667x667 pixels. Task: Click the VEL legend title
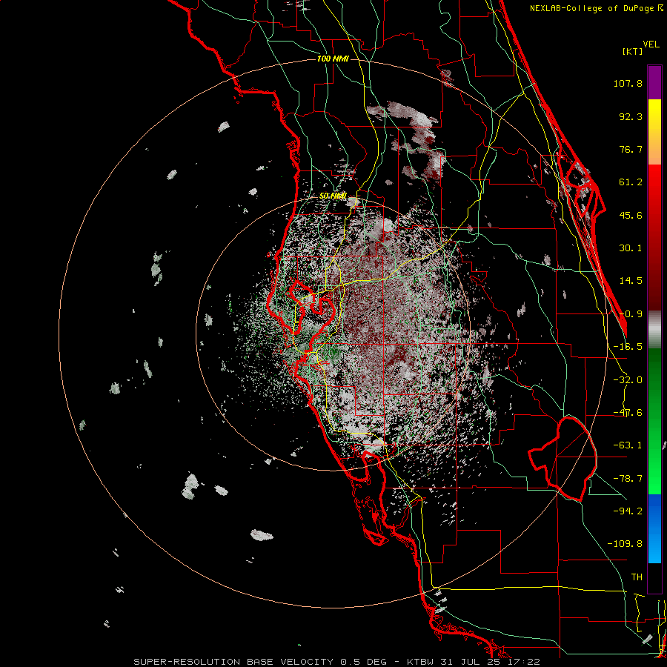tap(651, 44)
